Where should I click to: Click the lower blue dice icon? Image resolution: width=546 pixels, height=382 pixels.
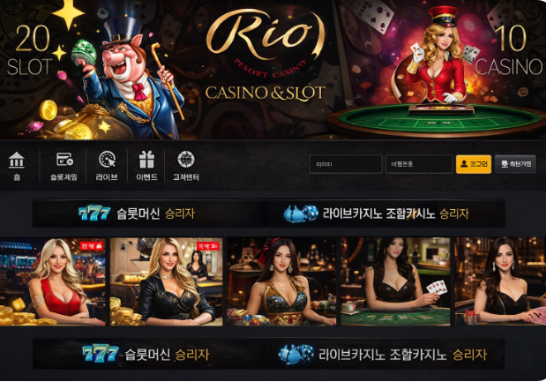(296, 355)
